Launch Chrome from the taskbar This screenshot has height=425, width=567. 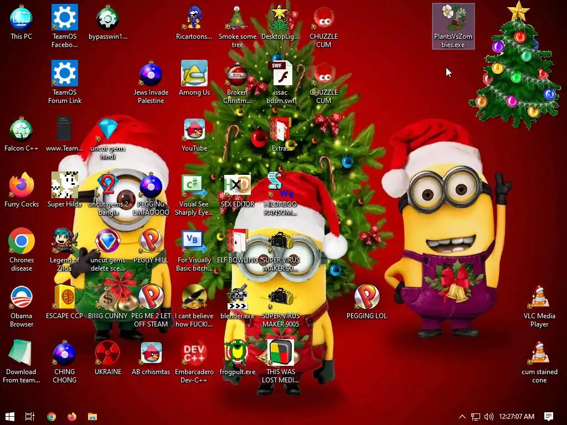click(51, 417)
